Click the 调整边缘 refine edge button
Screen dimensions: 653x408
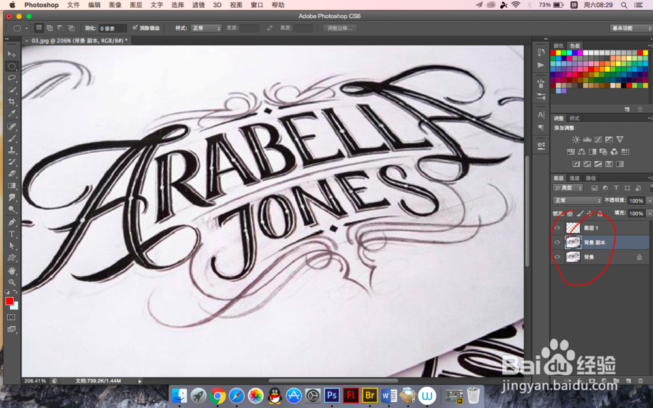(340, 28)
